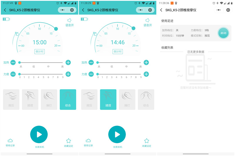Click the 收藏列表 heading
Image resolution: width=235 pixels, height=156 pixels.
point(167,48)
